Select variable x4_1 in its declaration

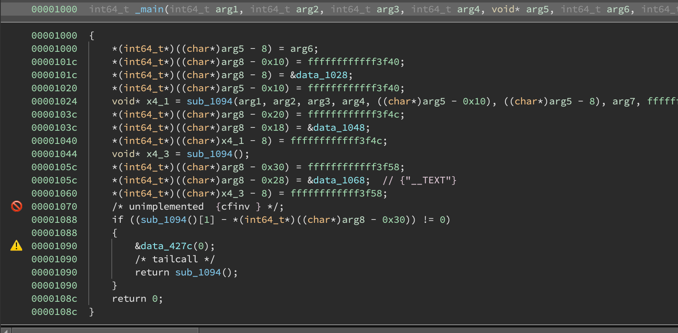point(158,101)
